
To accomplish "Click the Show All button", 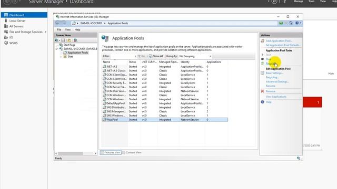I will tap(156, 56).
